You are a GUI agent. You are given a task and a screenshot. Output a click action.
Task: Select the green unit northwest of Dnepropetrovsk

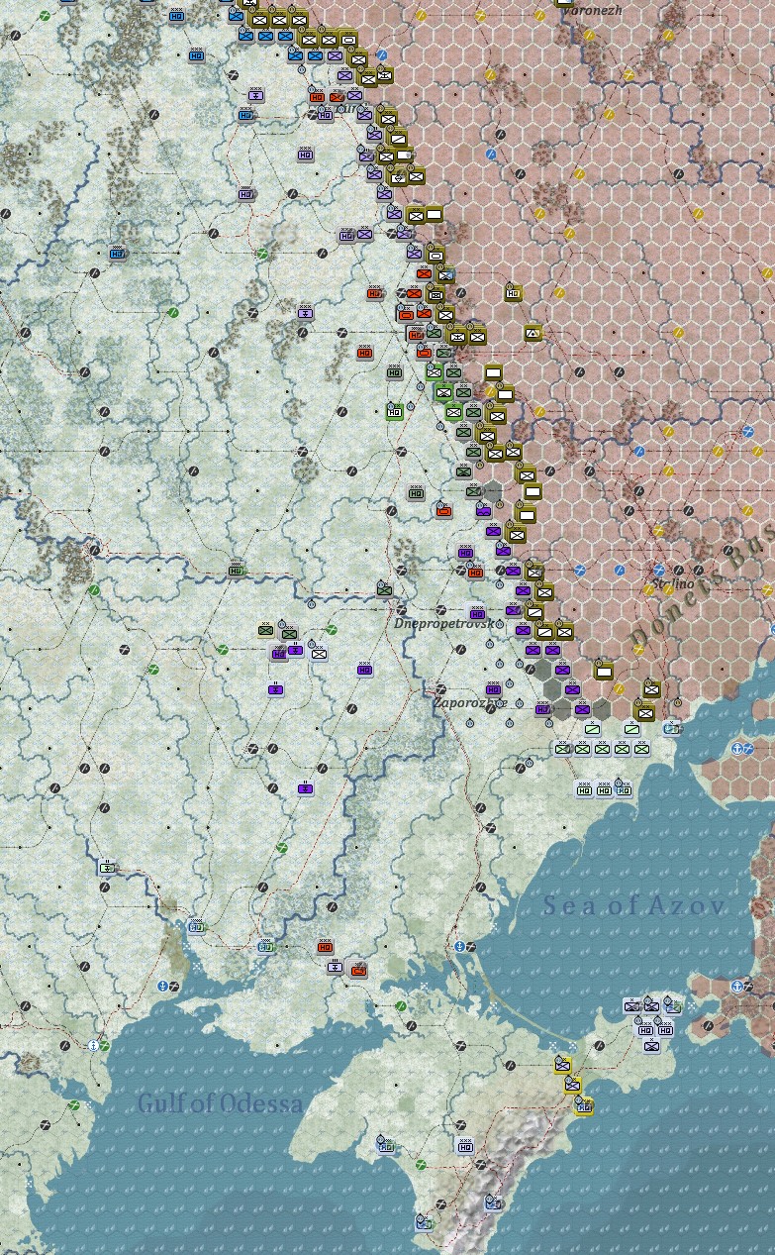coord(384,591)
